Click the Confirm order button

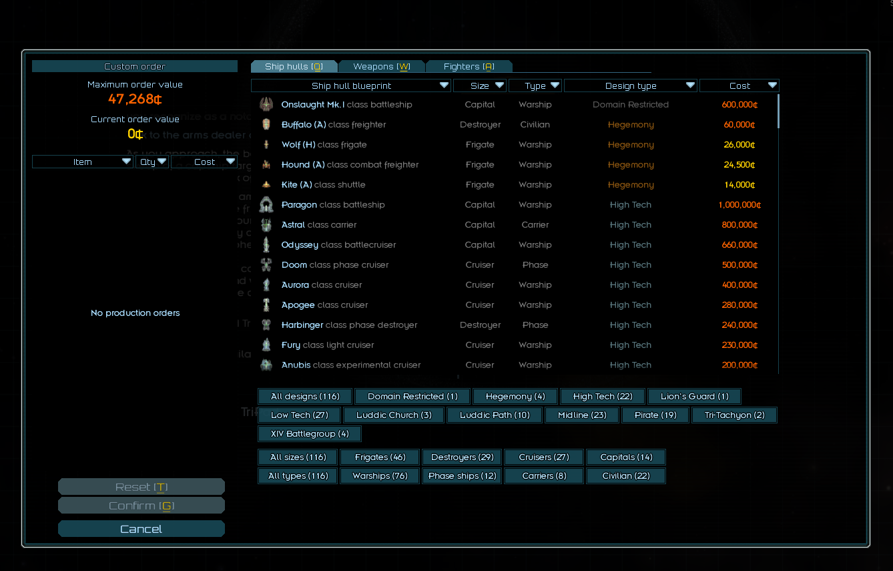point(141,506)
